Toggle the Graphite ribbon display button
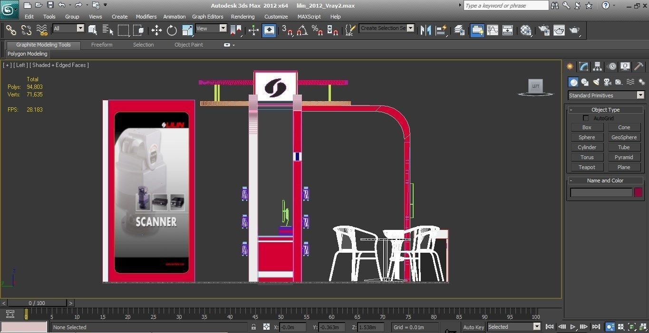 click(477, 30)
